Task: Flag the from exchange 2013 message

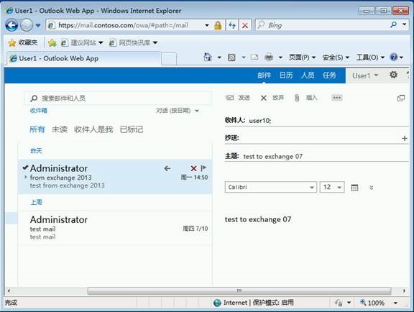Action: coord(203,168)
